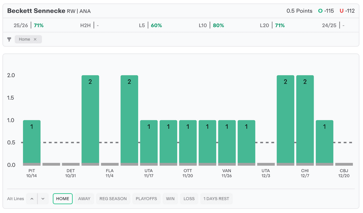Select the Over -115 odds
The image size is (363, 213).
tap(326, 11)
